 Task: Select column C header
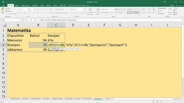pyautogui.click(x=56, y=25)
